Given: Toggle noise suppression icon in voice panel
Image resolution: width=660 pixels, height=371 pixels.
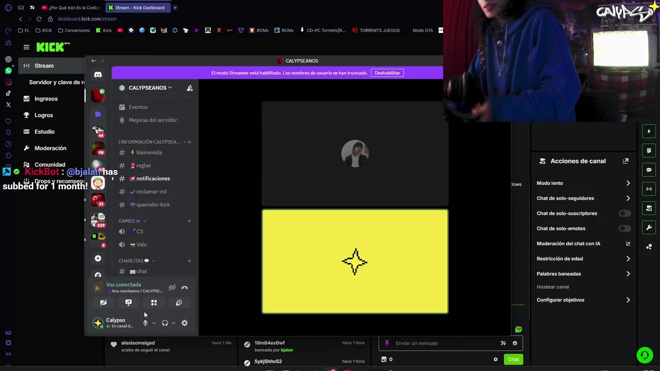Looking at the screenshot, I should pos(172,288).
